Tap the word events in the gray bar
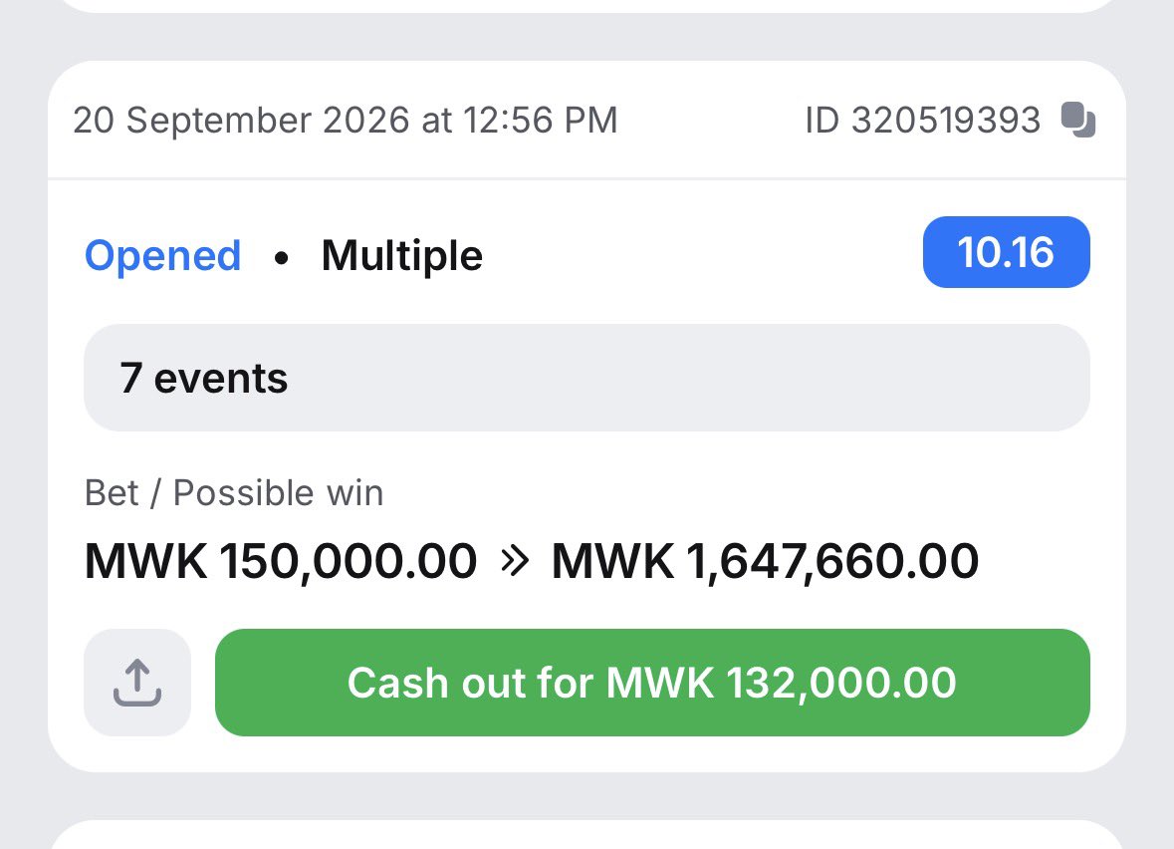Image resolution: width=1174 pixels, height=849 pixels. click(221, 379)
